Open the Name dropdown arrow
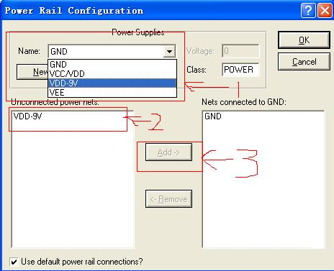Screen dimensions: 334x271 point(169,51)
